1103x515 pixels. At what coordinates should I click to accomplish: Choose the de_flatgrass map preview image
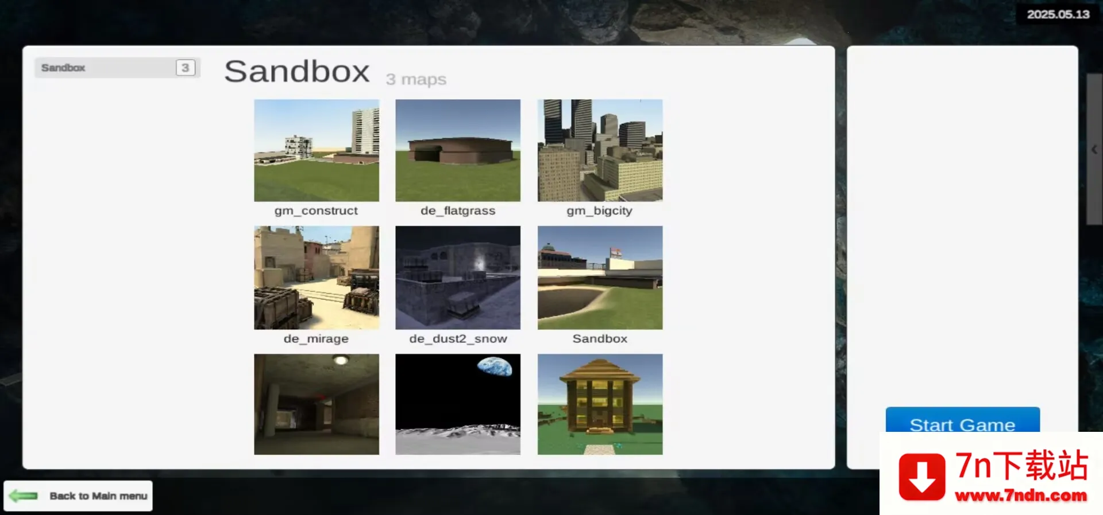point(458,150)
